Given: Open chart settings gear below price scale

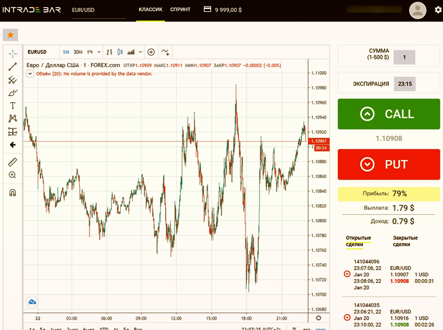Looking at the screenshot, I should [319, 318].
